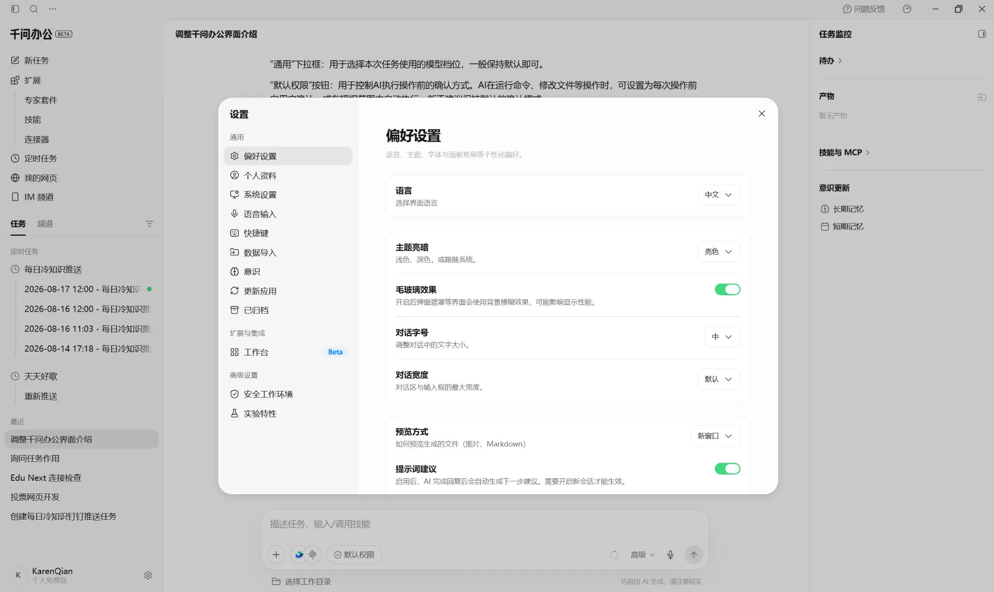Click the send arrow button
Viewport: 994px width, 592px height.
pyautogui.click(x=693, y=555)
